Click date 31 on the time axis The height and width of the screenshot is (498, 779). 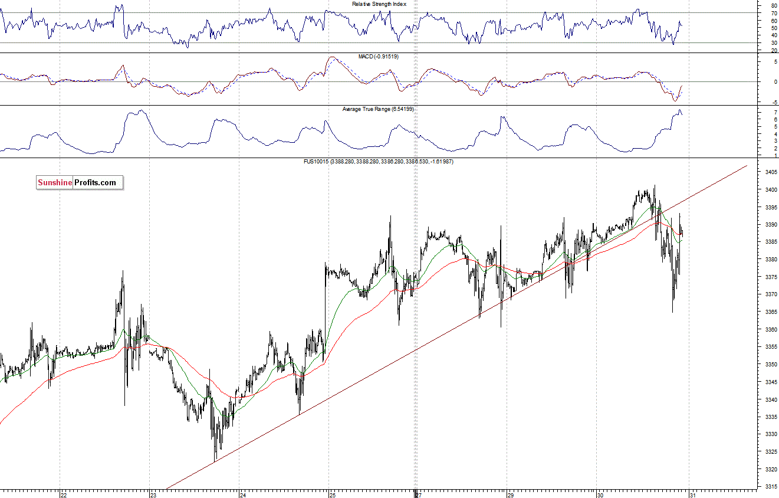pyautogui.click(x=694, y=495)
